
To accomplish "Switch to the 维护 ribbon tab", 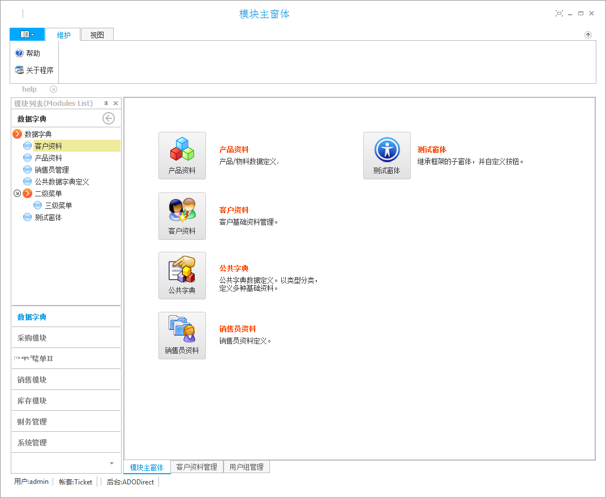I will coord(63,35).
